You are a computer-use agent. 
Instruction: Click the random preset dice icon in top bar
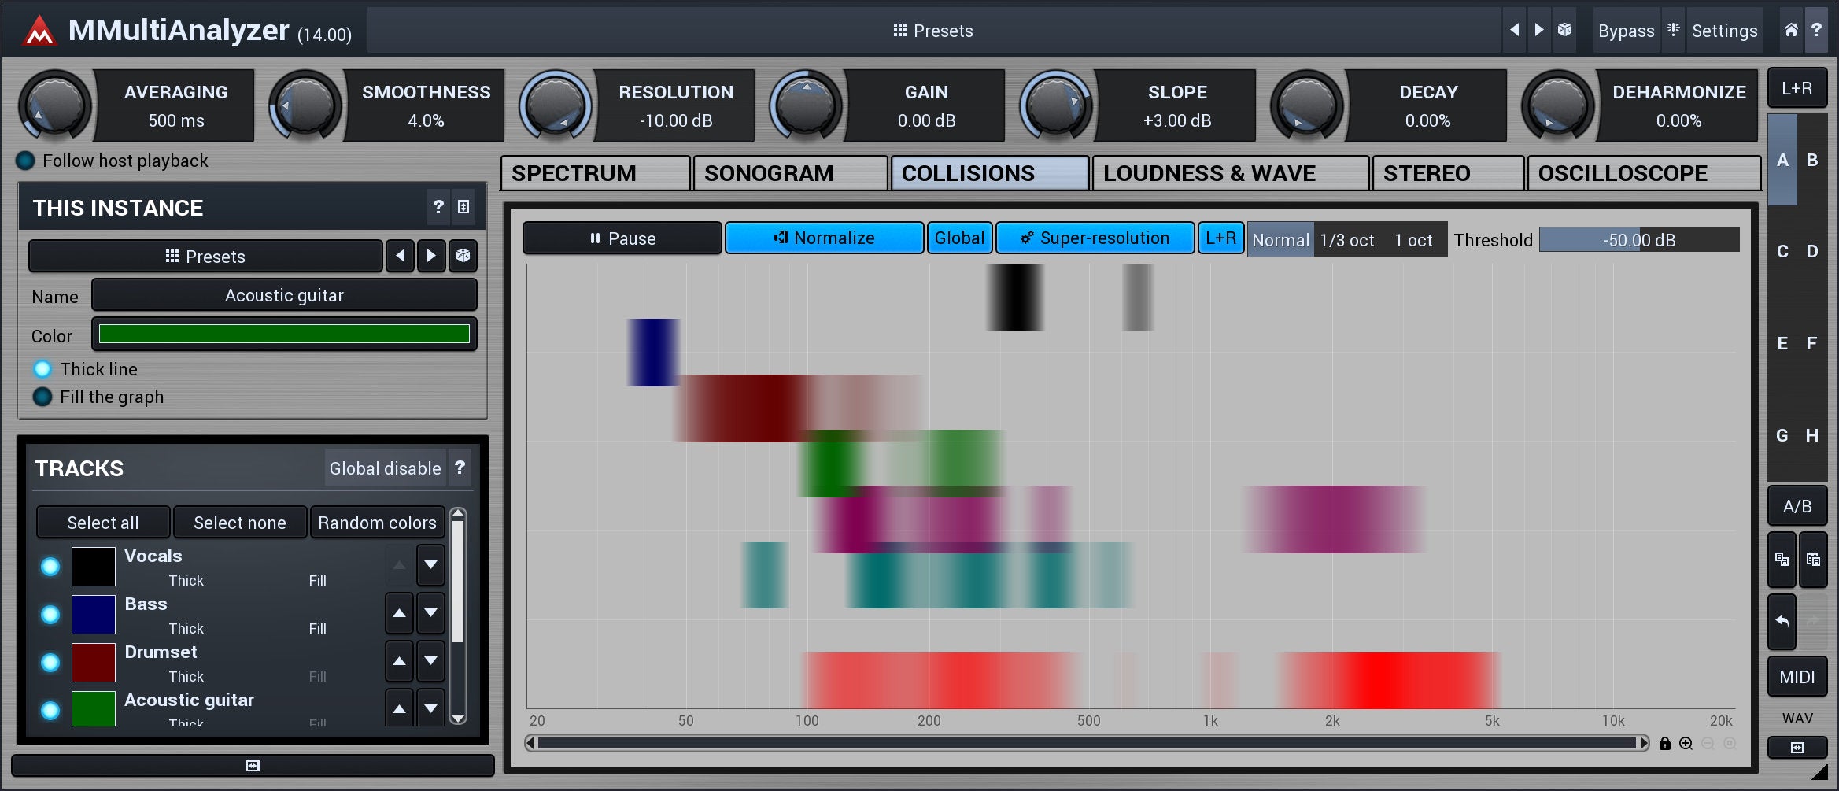point(1564,30)
